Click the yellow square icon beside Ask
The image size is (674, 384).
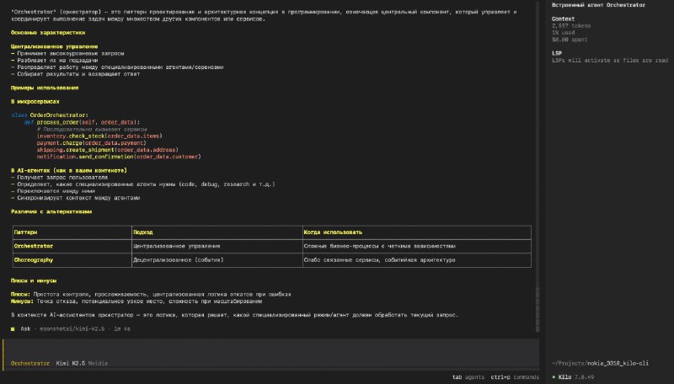13,329
